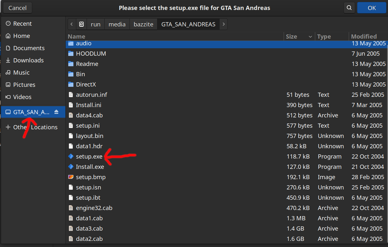Toggle Size column sort arrow
Viewport: 388px width, 247px height.
tap(310, 37)
